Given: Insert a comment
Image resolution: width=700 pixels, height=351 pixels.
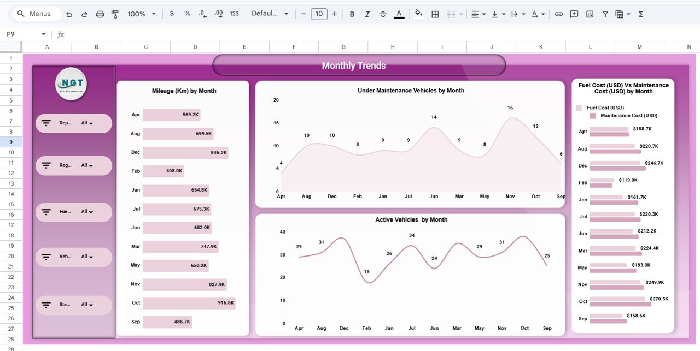Looking at the screenshot, I should coord(574,14).
